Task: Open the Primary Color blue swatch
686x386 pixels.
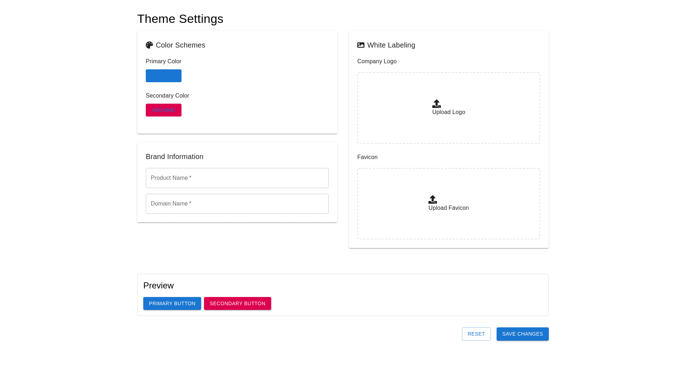Action: coord(164,76)
